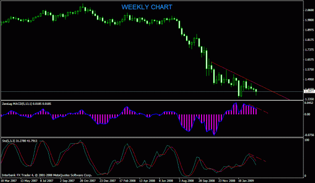This screenshot has height=183, width=315.
Task: Click the 28 Oct 2007 date label
Action: pos(88,180)
